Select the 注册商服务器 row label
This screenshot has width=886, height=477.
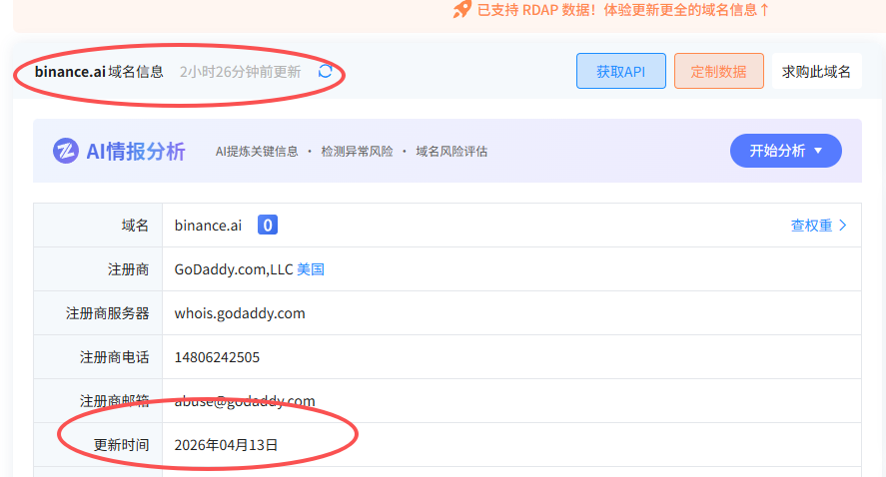click(107, 313)
